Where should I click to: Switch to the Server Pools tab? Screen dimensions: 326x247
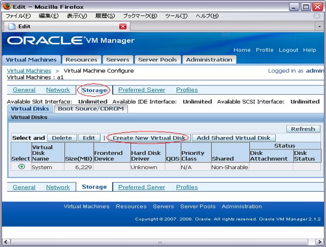[158, 60]
